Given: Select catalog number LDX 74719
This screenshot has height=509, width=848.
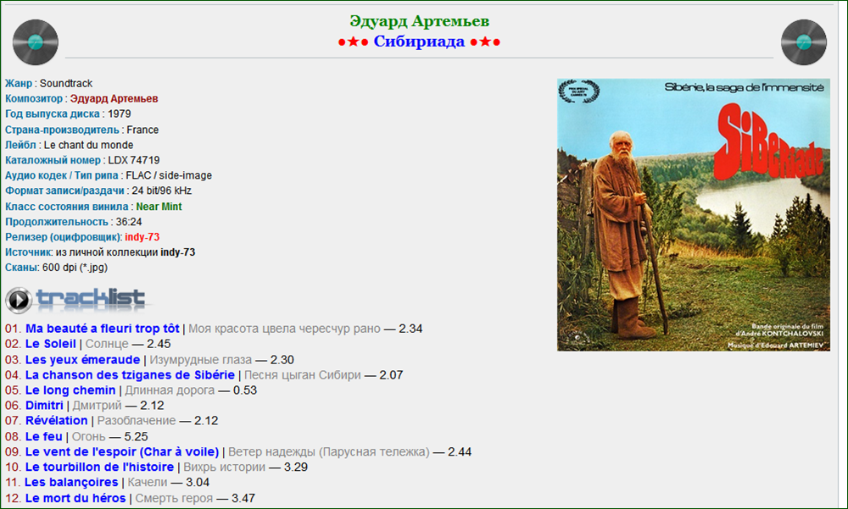Looking at the screenshot, I should pos(134,160).
